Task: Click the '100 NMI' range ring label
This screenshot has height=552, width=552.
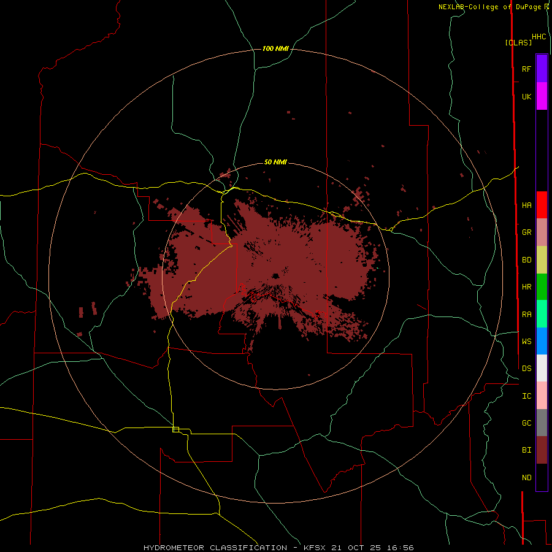Action: 275,48
